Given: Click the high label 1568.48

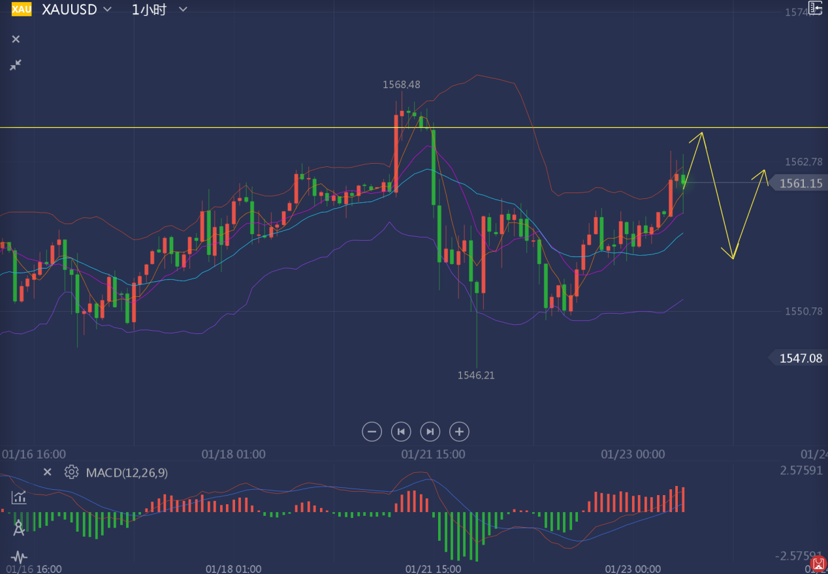Looking at the screenshot, I should point(402,85).
